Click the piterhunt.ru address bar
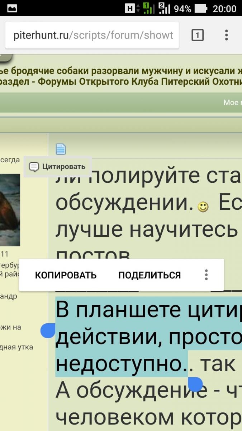Viewport: 242px width, 431px height. [92, 35]
